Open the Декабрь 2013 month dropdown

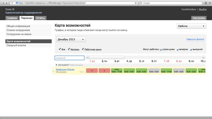(71, 39)
